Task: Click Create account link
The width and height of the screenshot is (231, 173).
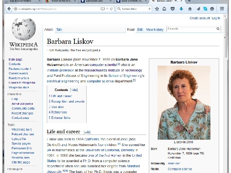Action: (200, 18)
